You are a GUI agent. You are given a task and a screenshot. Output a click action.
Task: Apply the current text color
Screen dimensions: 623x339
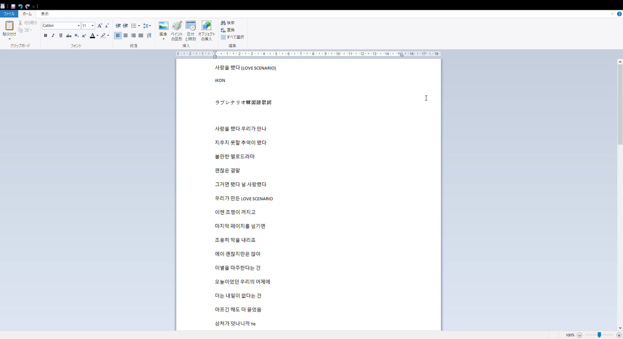(92, 35)
